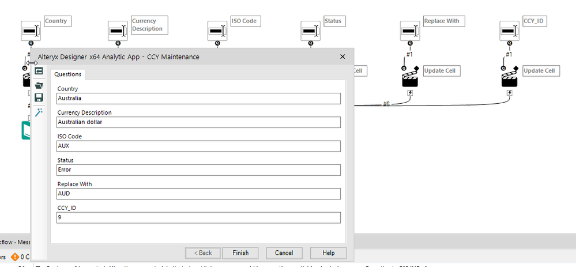The width and height of the screenshot is (576, 267).
Task: Click the collapse panel arrow icon
Action: (39, 71)
